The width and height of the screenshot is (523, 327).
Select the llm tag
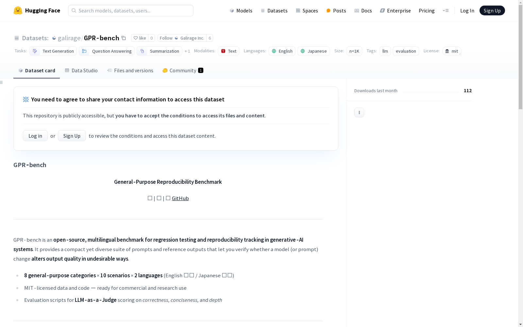tap(385, 51)
